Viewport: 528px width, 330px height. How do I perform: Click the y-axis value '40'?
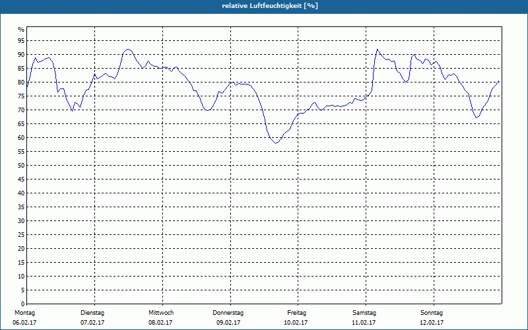[x=21, y=193]
